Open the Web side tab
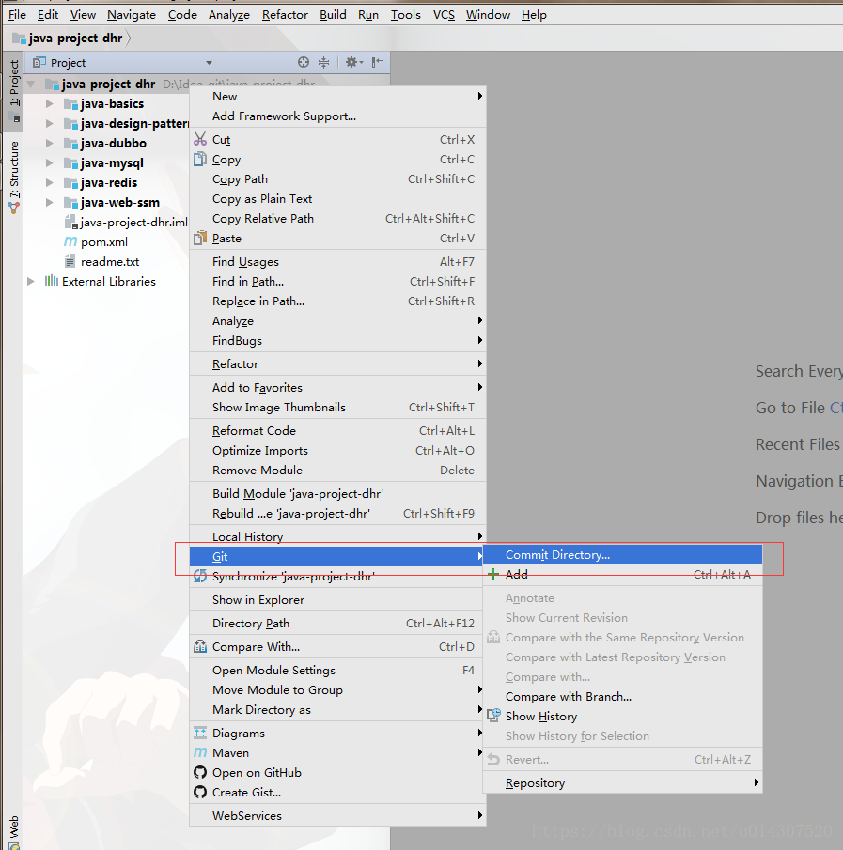The image size is (843, 850). (x=14, y=830)
